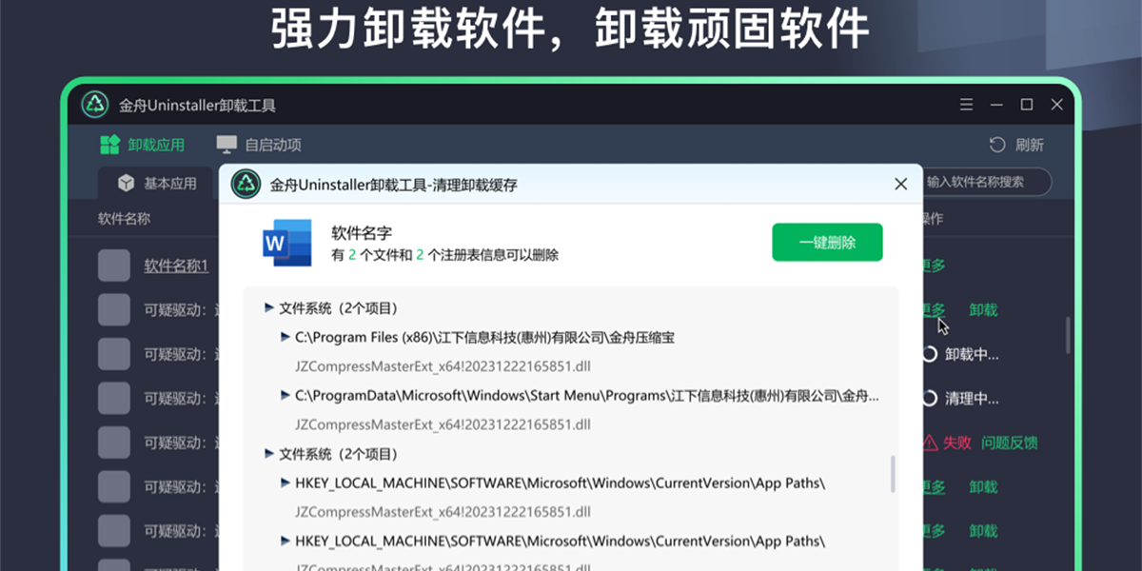Click the 输入软件名称搜索 search field
This screenshot has height=571, width=1142.
(986, 182)
